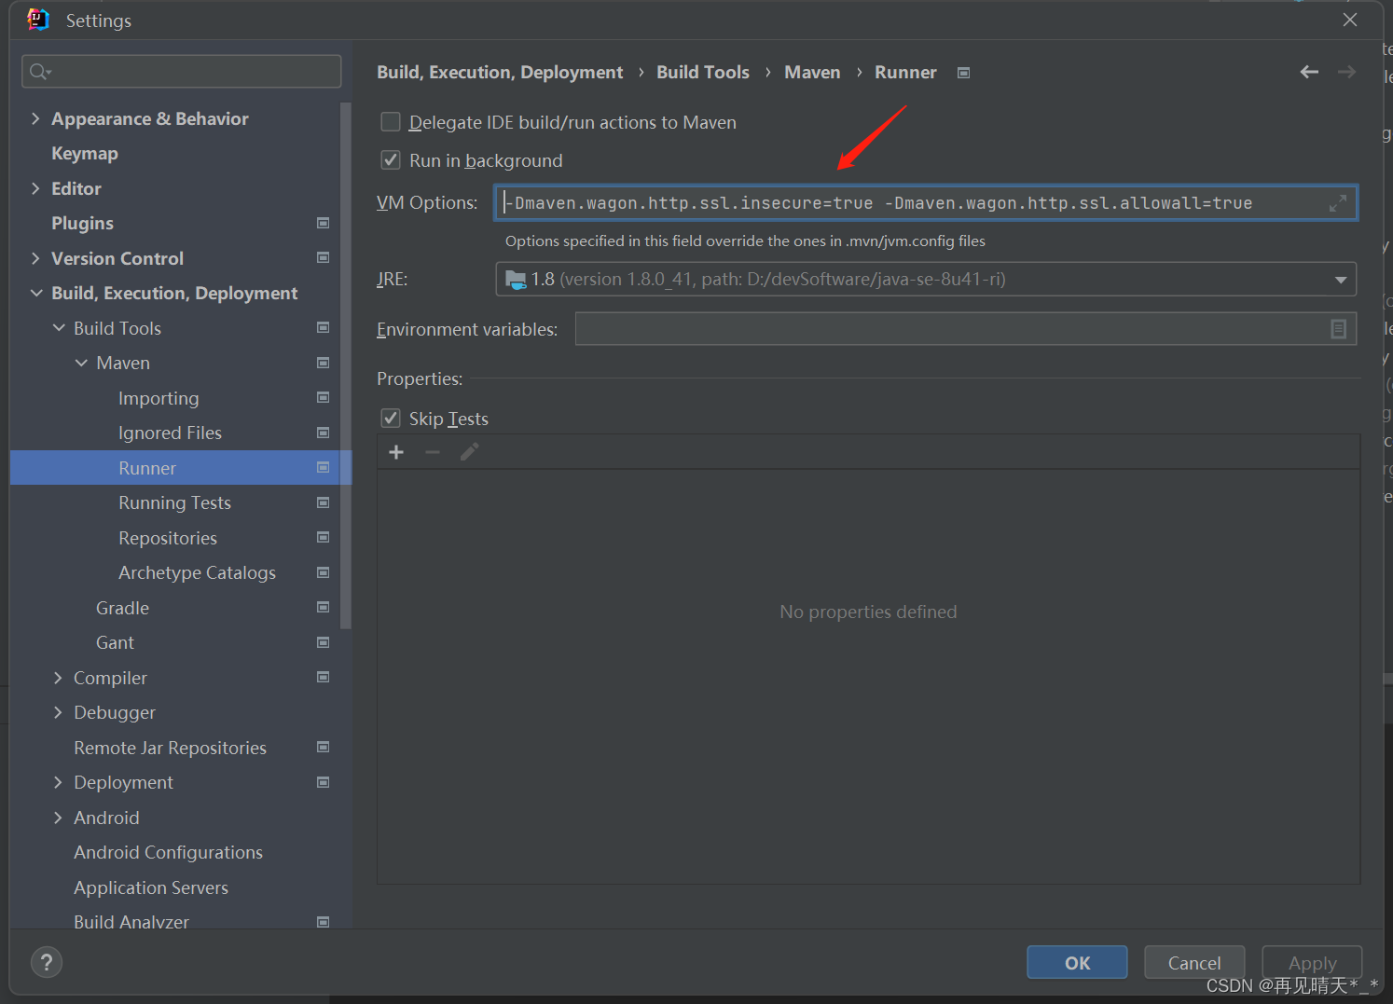Click the Cancel button

coord(1194,962)
